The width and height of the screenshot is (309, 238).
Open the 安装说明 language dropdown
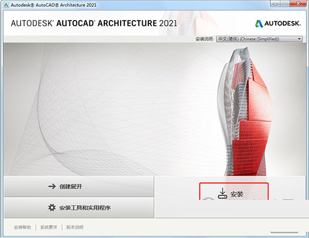click(x=259, y=39)
